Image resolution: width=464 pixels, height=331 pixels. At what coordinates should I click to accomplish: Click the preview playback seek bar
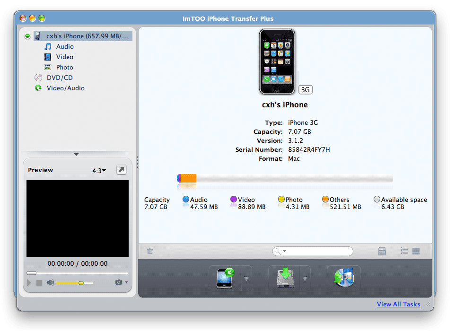tap(78, 273)
